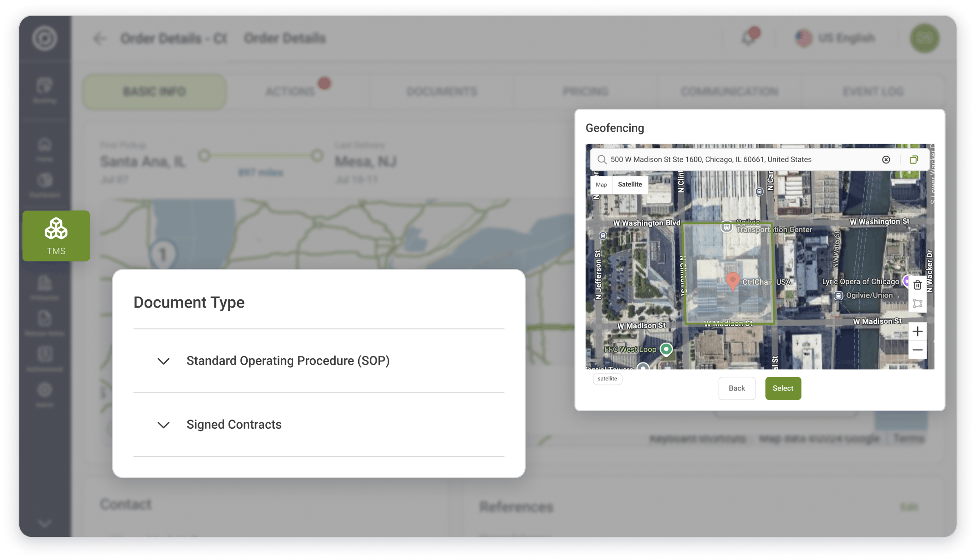Open the BASIC INFO tab
The height and width of the screenshot is (560, 976).
pos(155,92)
